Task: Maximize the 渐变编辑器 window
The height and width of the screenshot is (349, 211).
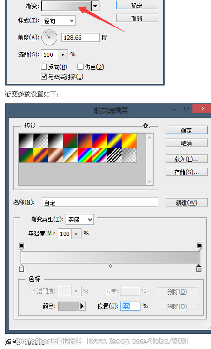Action: click(x=186, y=108)
